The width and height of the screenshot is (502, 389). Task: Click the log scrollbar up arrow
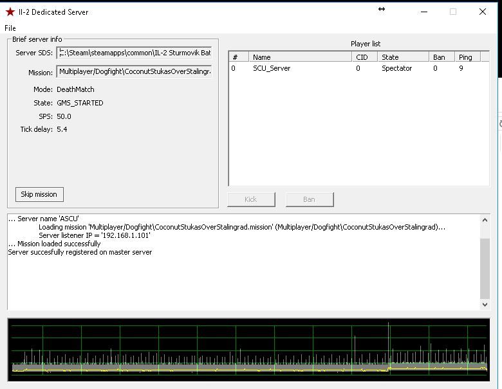[x=485, y=220]
